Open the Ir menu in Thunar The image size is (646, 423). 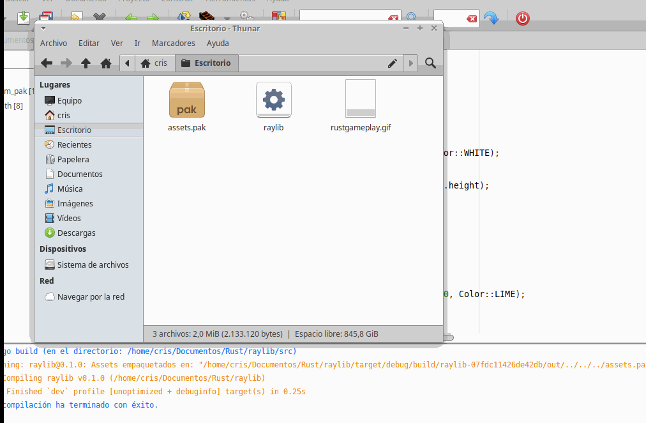click(x=138, y=43)
